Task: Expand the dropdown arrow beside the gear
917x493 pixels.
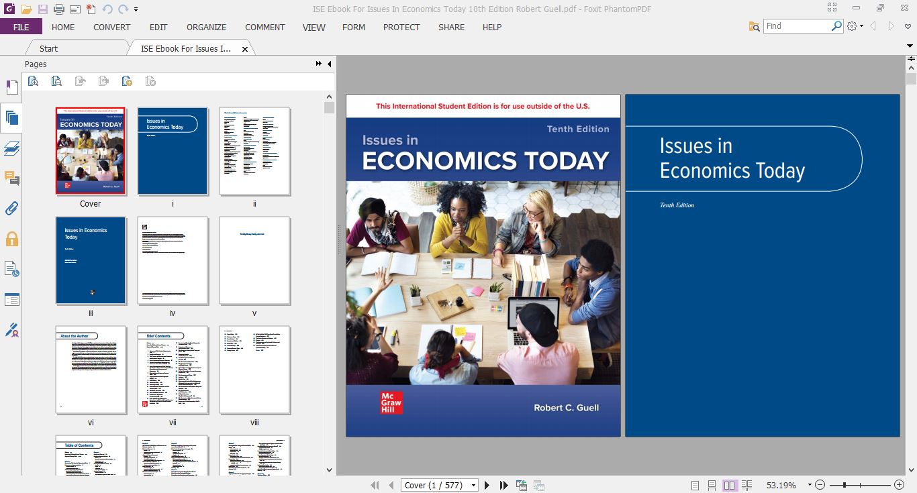Action: coord(861,27)
